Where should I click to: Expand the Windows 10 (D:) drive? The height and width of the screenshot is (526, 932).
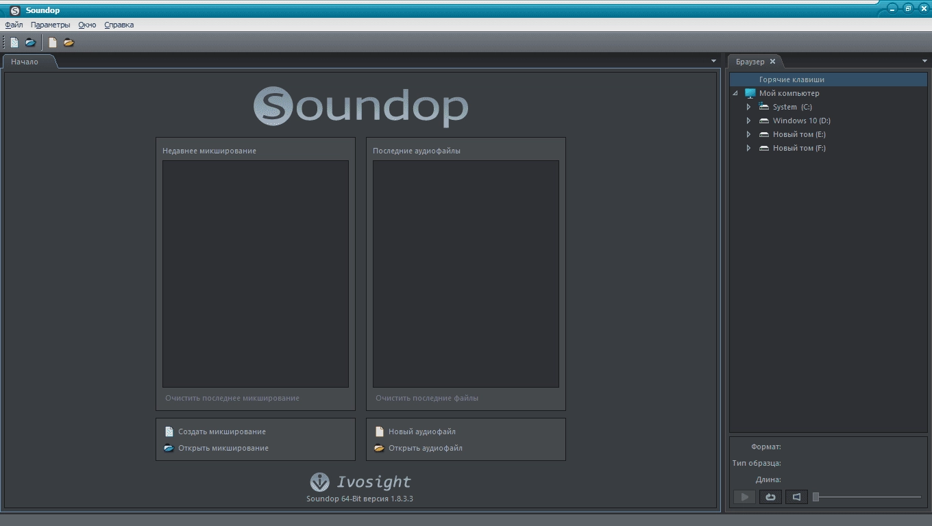point(749,121)
